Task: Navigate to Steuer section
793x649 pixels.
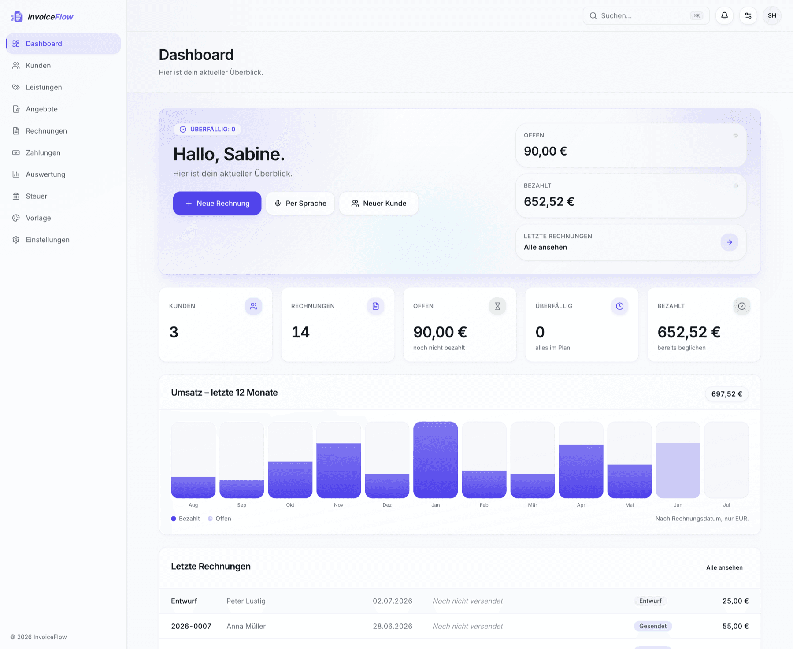Action: (x=63, y=196)
